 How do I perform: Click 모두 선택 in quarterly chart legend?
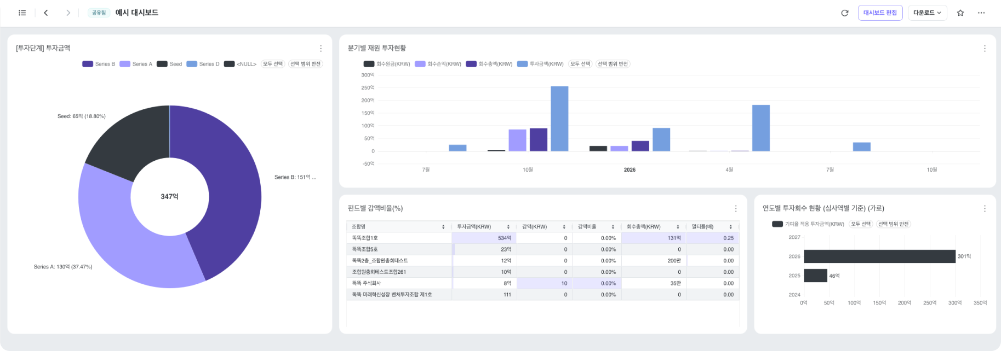[x=580, y=64]
